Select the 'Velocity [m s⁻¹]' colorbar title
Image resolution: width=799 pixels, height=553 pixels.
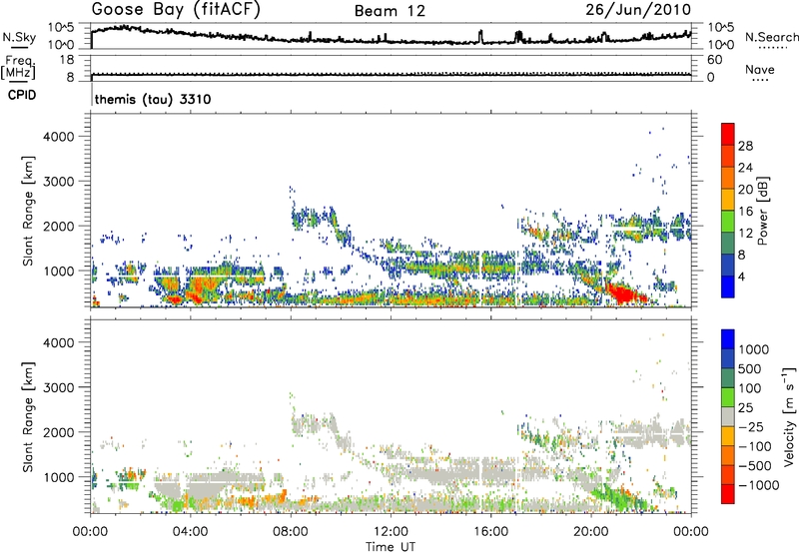click(x=788, y=416)
